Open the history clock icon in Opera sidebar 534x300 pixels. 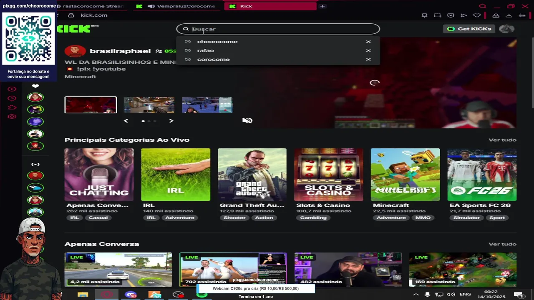[x=12, y=98]
